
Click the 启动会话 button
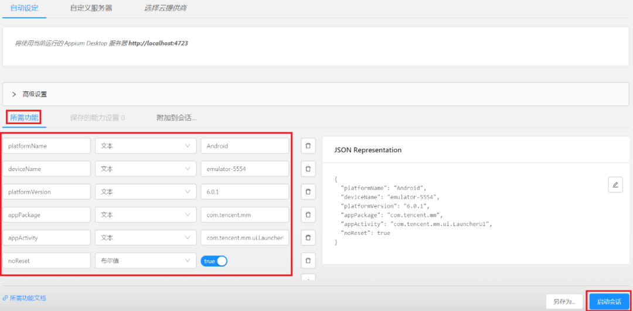(609, 301)
